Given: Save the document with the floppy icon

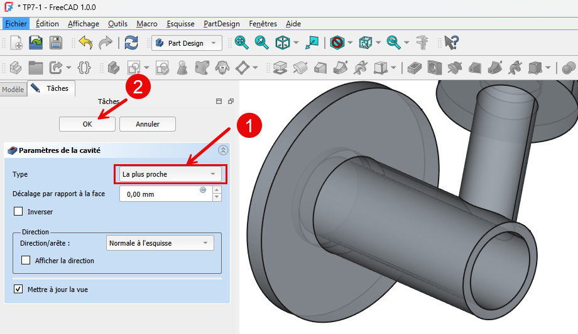Looking at the screenshot, I should (x=56, y=43).
